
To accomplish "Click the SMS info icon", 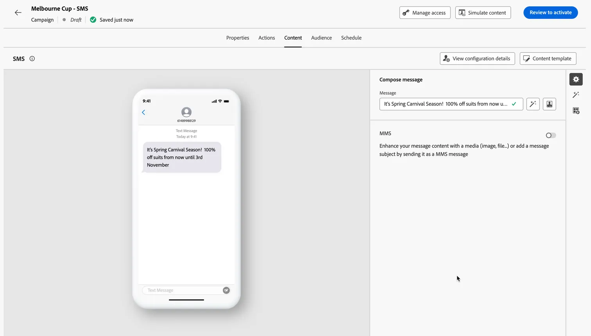I will click(32, 59).
